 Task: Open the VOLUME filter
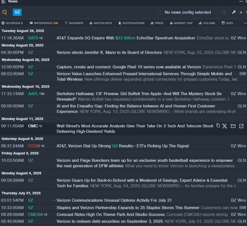(x=207, y=23)
